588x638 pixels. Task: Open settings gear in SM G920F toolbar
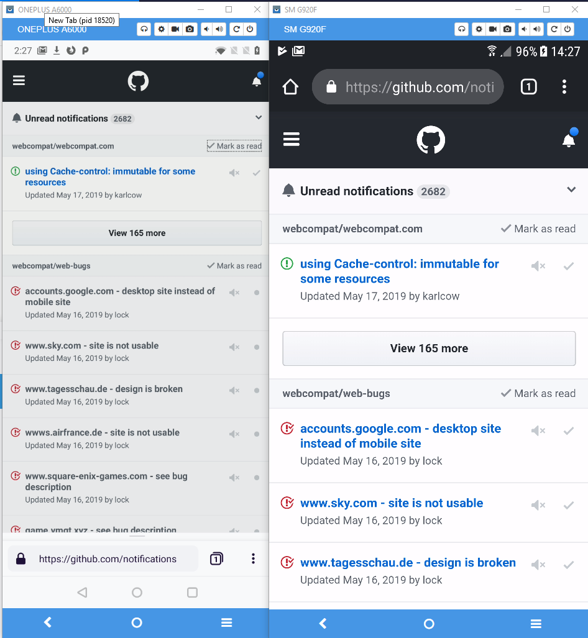click(x=479, y=29)
